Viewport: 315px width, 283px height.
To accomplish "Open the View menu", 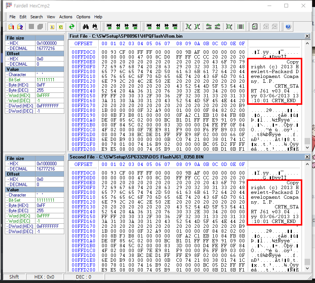I will (51, 17).
